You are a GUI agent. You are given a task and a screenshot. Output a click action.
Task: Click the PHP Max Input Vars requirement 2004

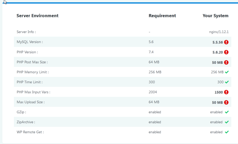(153, 92)
